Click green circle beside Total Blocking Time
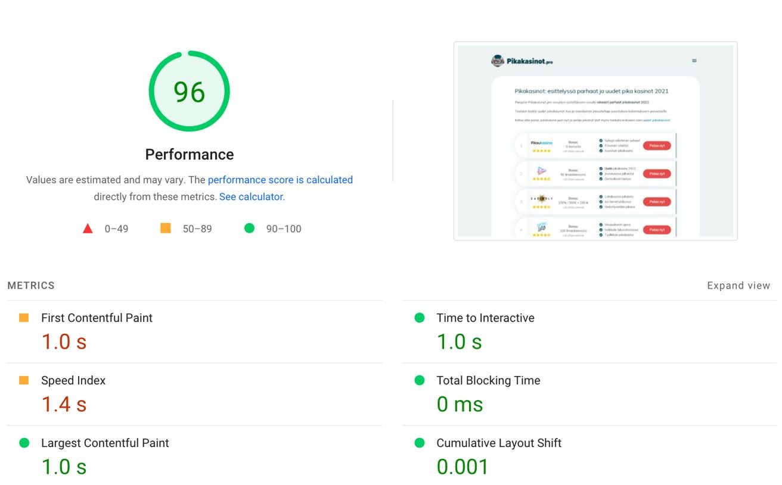The image size is (782, 485). pyautogui.click(x=420, y=380)
